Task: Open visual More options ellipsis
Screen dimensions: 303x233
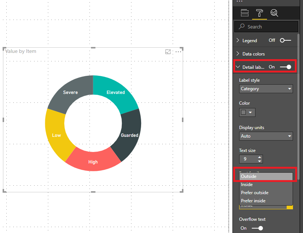Action: (178, 51)
